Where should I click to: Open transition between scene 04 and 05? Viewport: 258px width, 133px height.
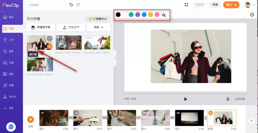coord(172,118)
